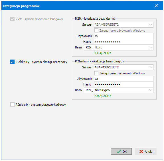Screen dimensions: 164x161
Task: Click the R2fk Hasło password field
Action: click(123, 42)
